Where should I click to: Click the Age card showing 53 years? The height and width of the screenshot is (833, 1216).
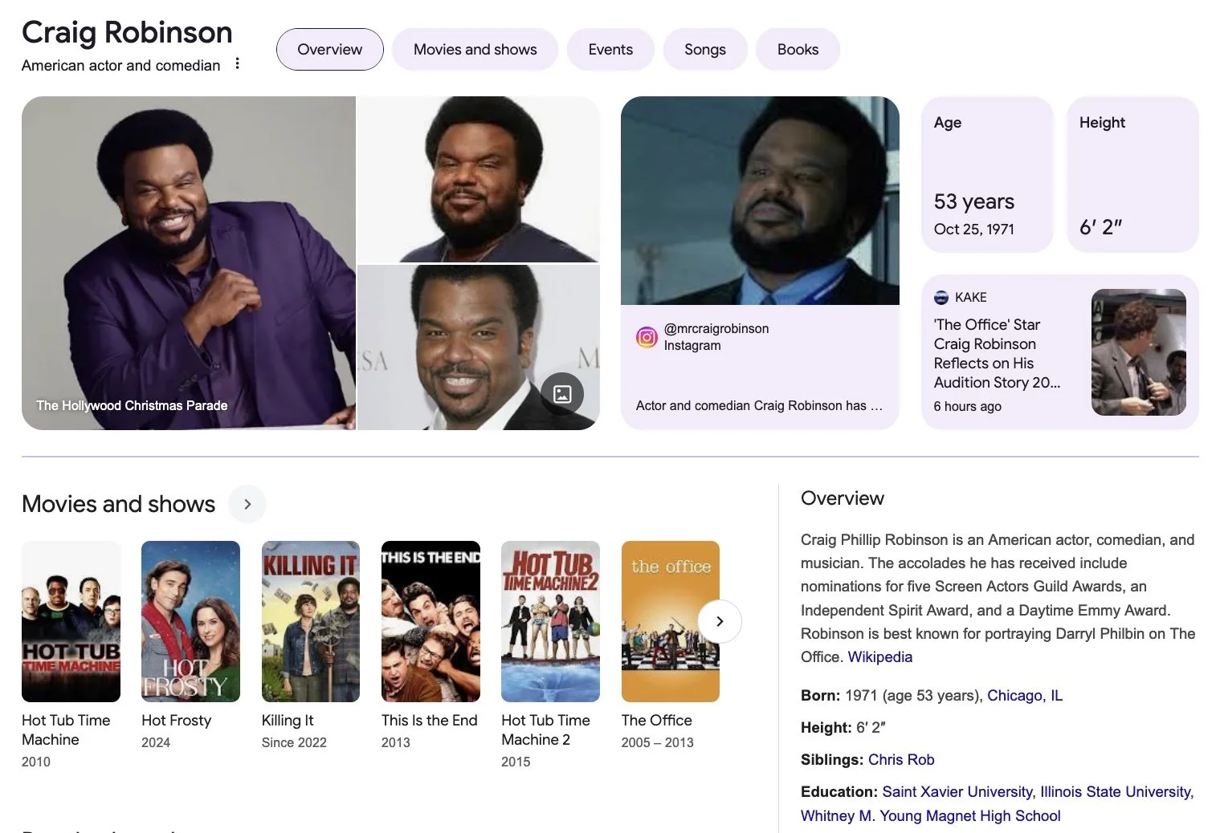(987, 174)
